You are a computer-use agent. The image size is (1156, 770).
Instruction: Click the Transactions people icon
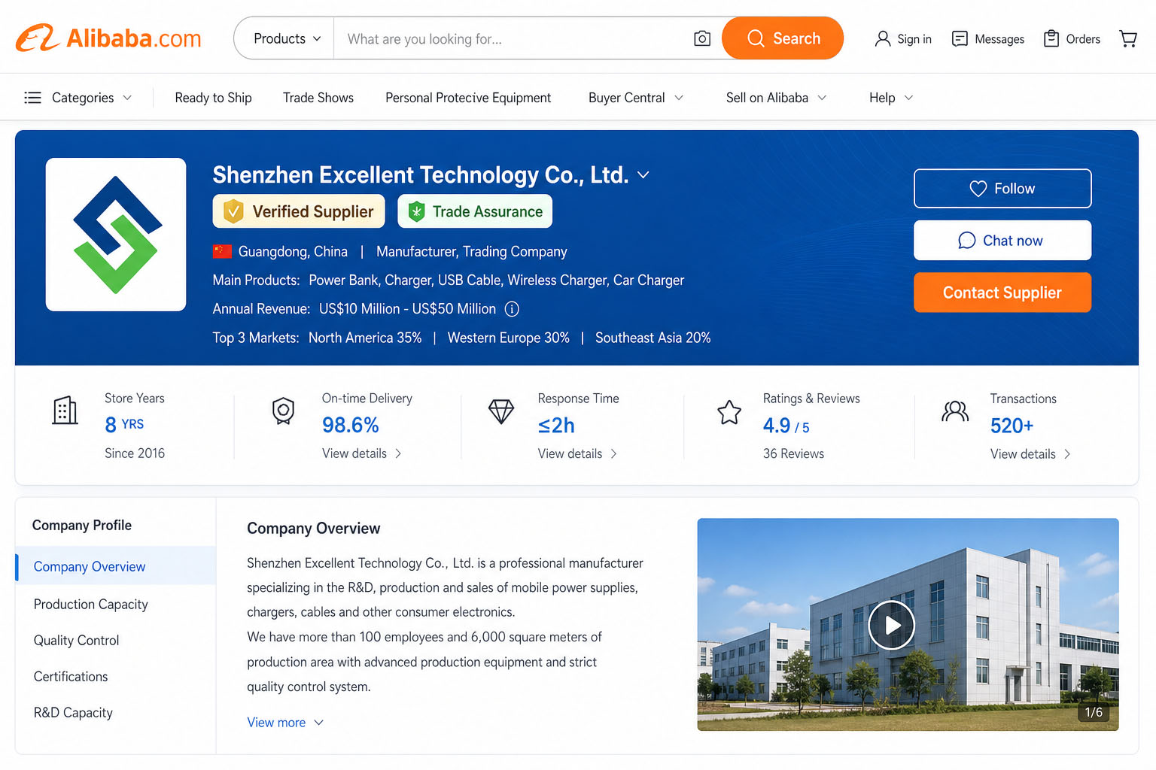955,411
